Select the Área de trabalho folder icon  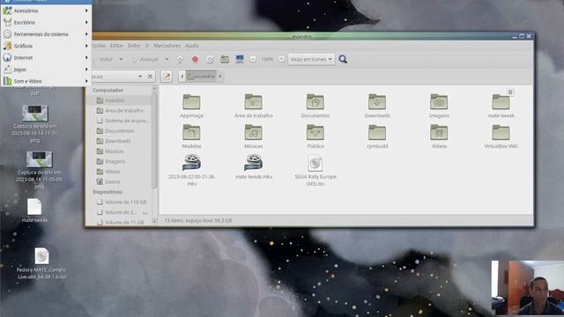tap(253, 102)
